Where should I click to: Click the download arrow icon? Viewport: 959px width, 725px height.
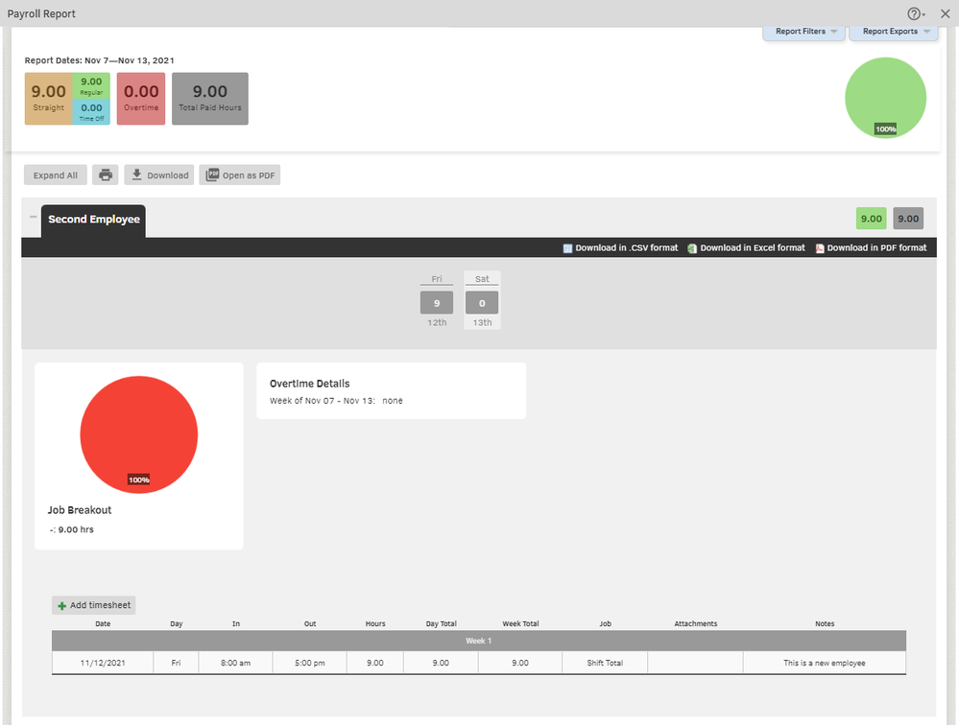pos(137,175)
